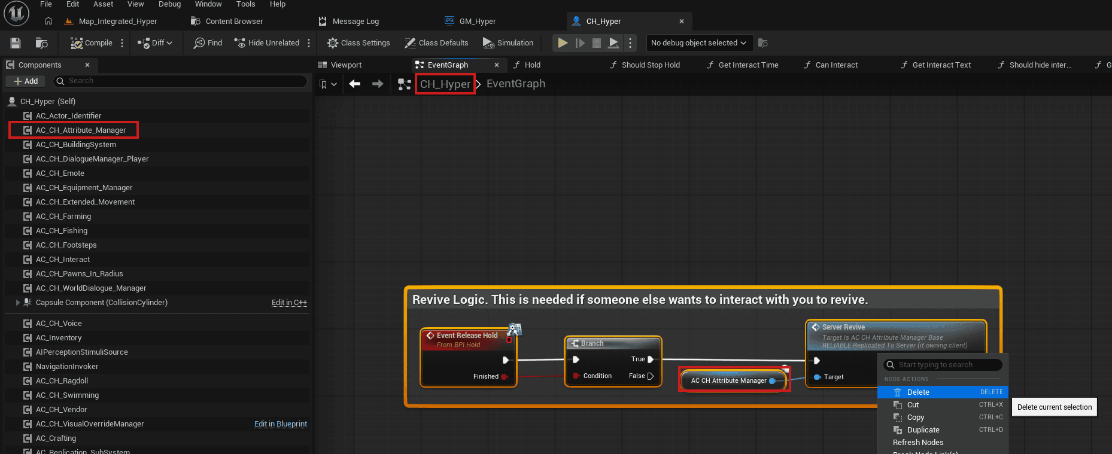Screen dimensions: 1112x454
Task: Choose Delete in context menu
Action: pyautogui.click(x=943, y=392)
